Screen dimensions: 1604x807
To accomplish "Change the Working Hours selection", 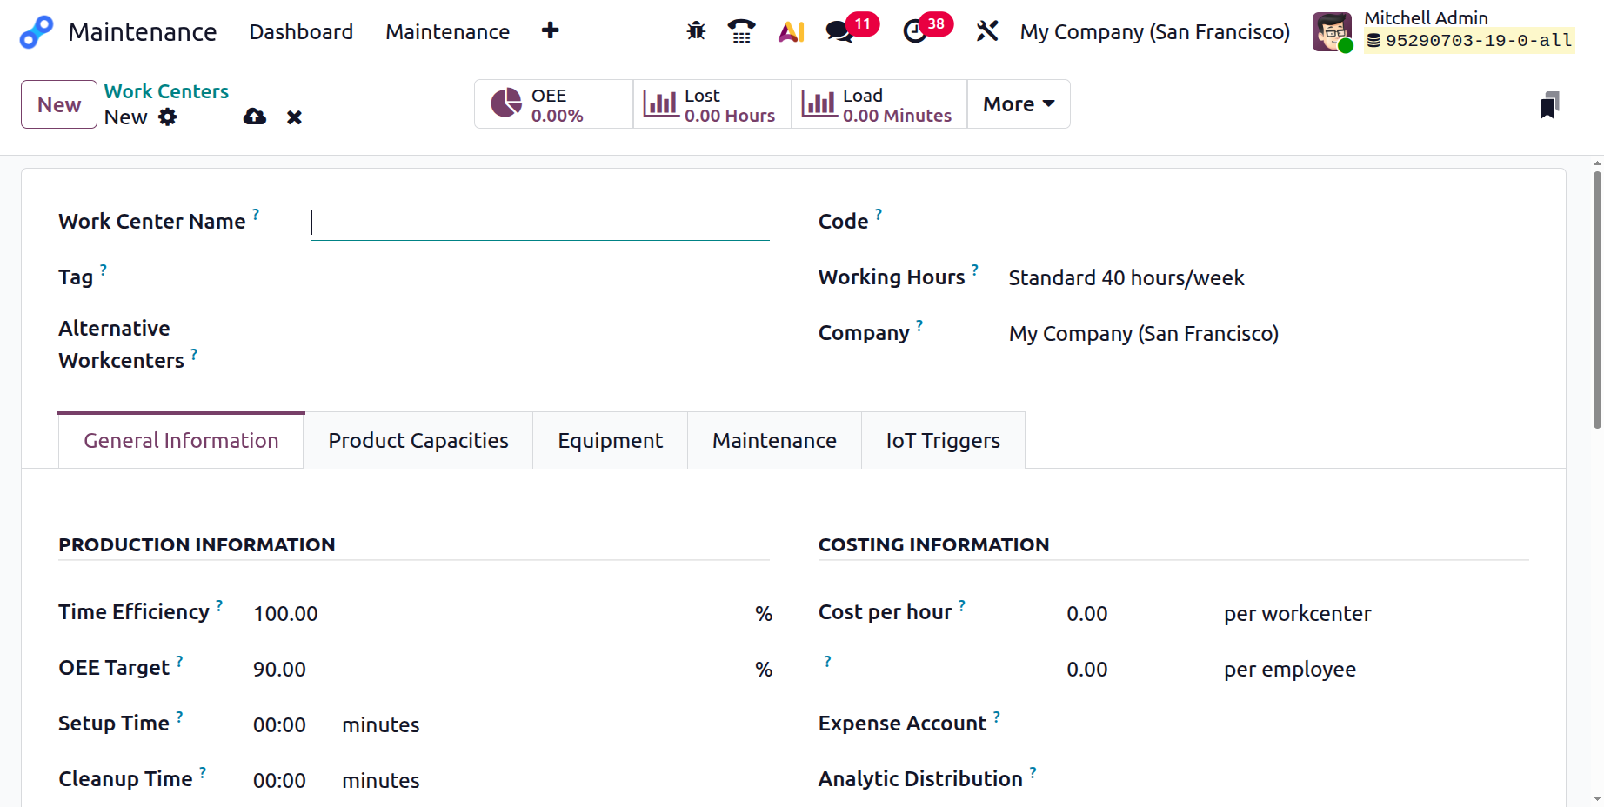I will pyautogui.click(x=1126, y=277).
